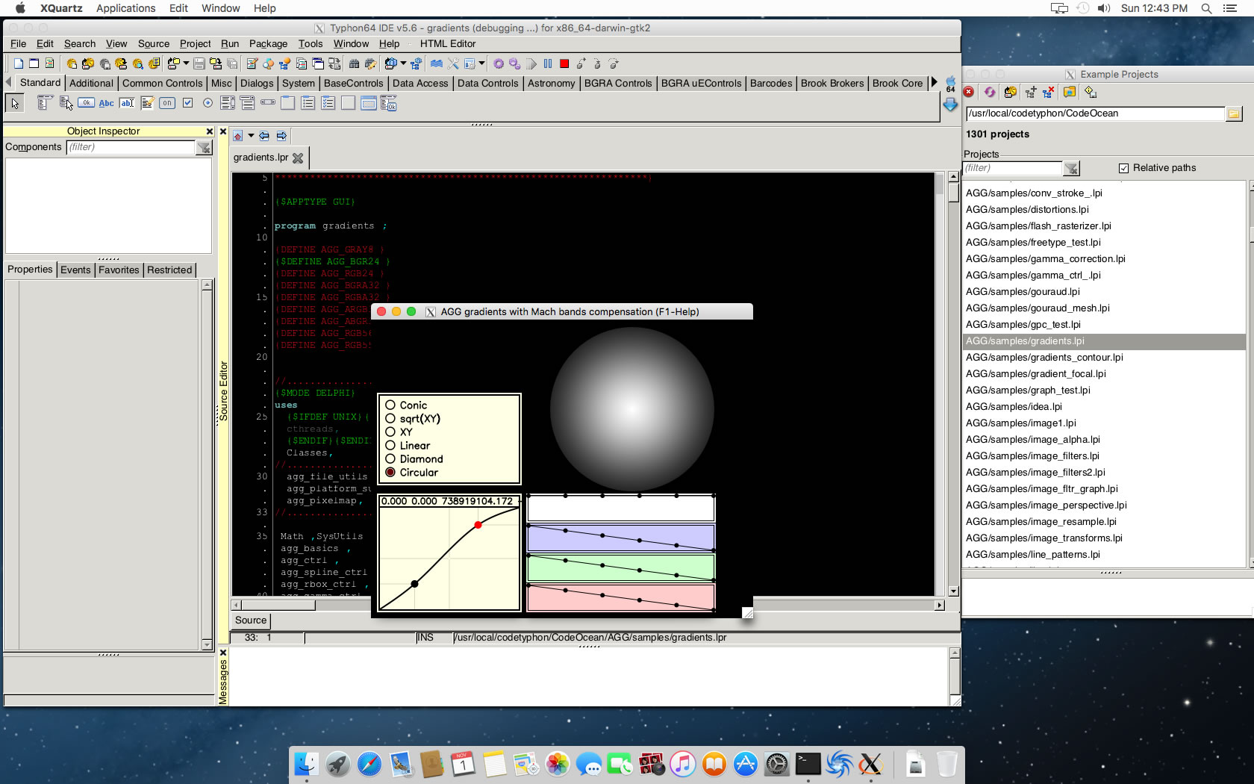Click the greyed Save floppy disk icon

(199, 63)
